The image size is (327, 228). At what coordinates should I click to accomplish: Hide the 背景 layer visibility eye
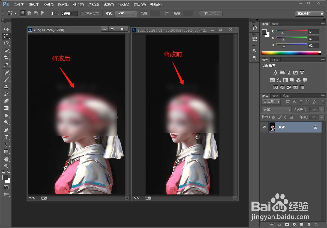[264, 127]
